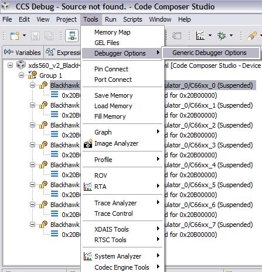Click the Save toolbar icon
262x272 pixels.
[35, 36]
